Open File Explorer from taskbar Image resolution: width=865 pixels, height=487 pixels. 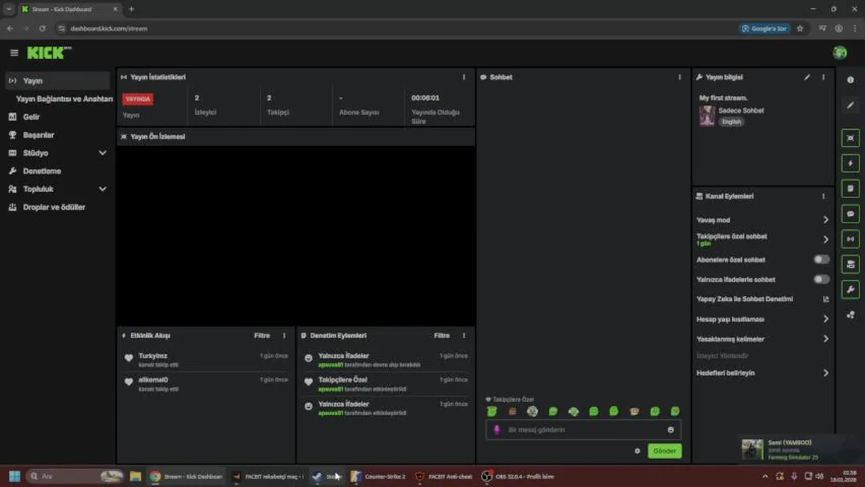(135, 476)
